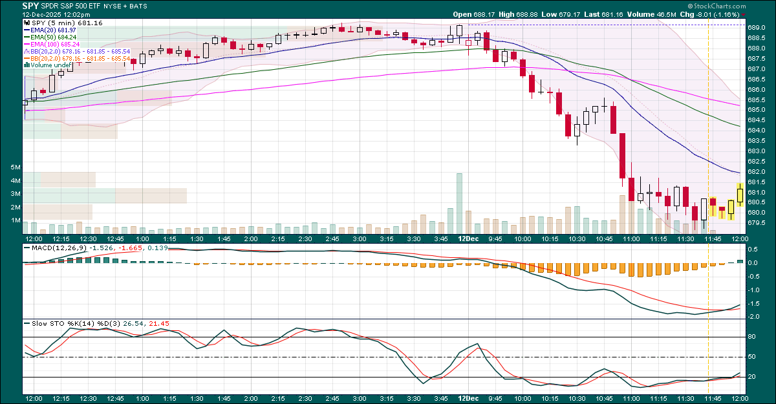Click the green MACD histogram bar at far right
776x404 pixels.
(x=740, y=261)
